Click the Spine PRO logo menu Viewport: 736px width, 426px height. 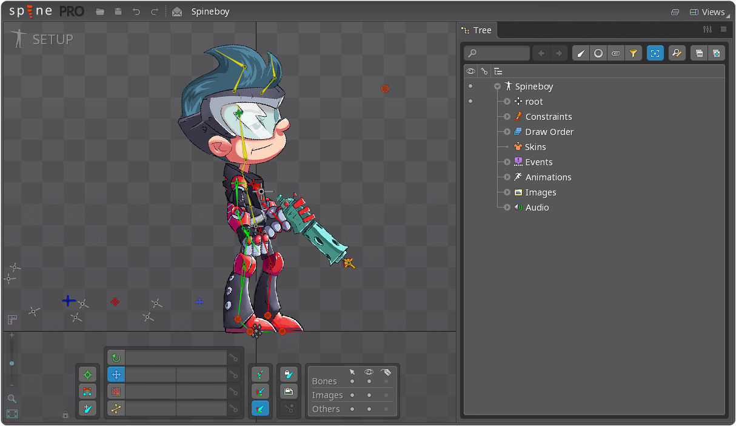[x=46, y=11]
